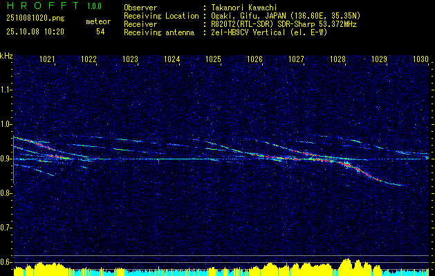Click the Receiver field label
The height and width of the screenshot is (276, 435).
[140, 24]
